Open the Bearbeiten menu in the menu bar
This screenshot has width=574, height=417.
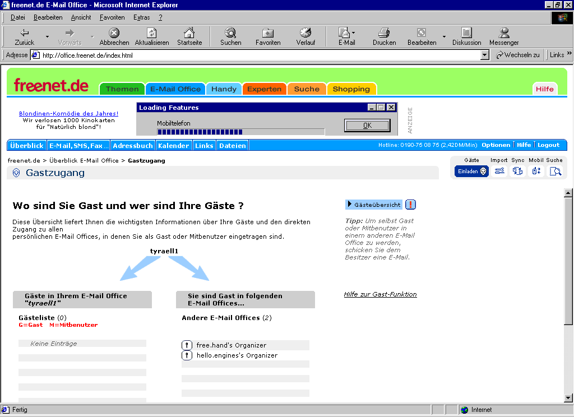[x=48, y=17]
